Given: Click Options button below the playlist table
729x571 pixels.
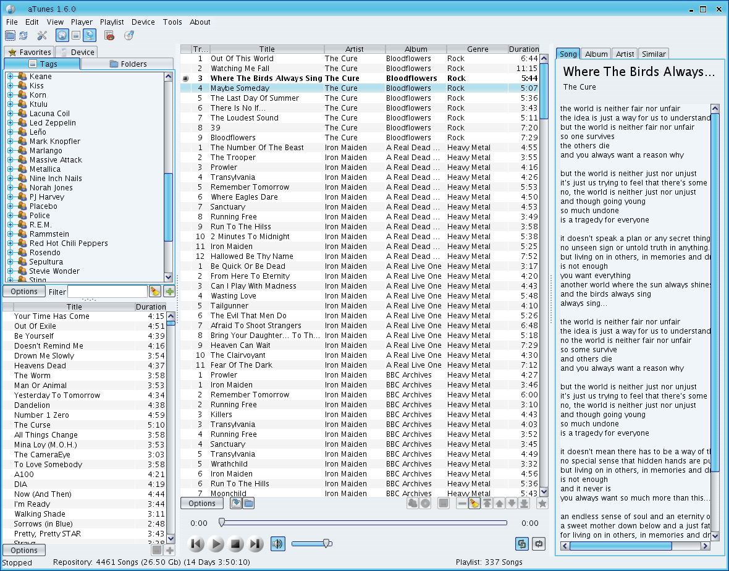Looking at the screenshot, I should [x=202, y=504].
